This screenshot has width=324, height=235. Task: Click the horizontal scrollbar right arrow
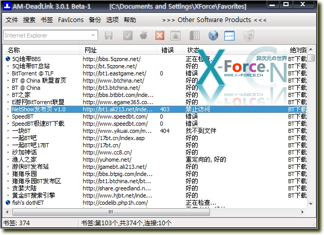point(302,212)
